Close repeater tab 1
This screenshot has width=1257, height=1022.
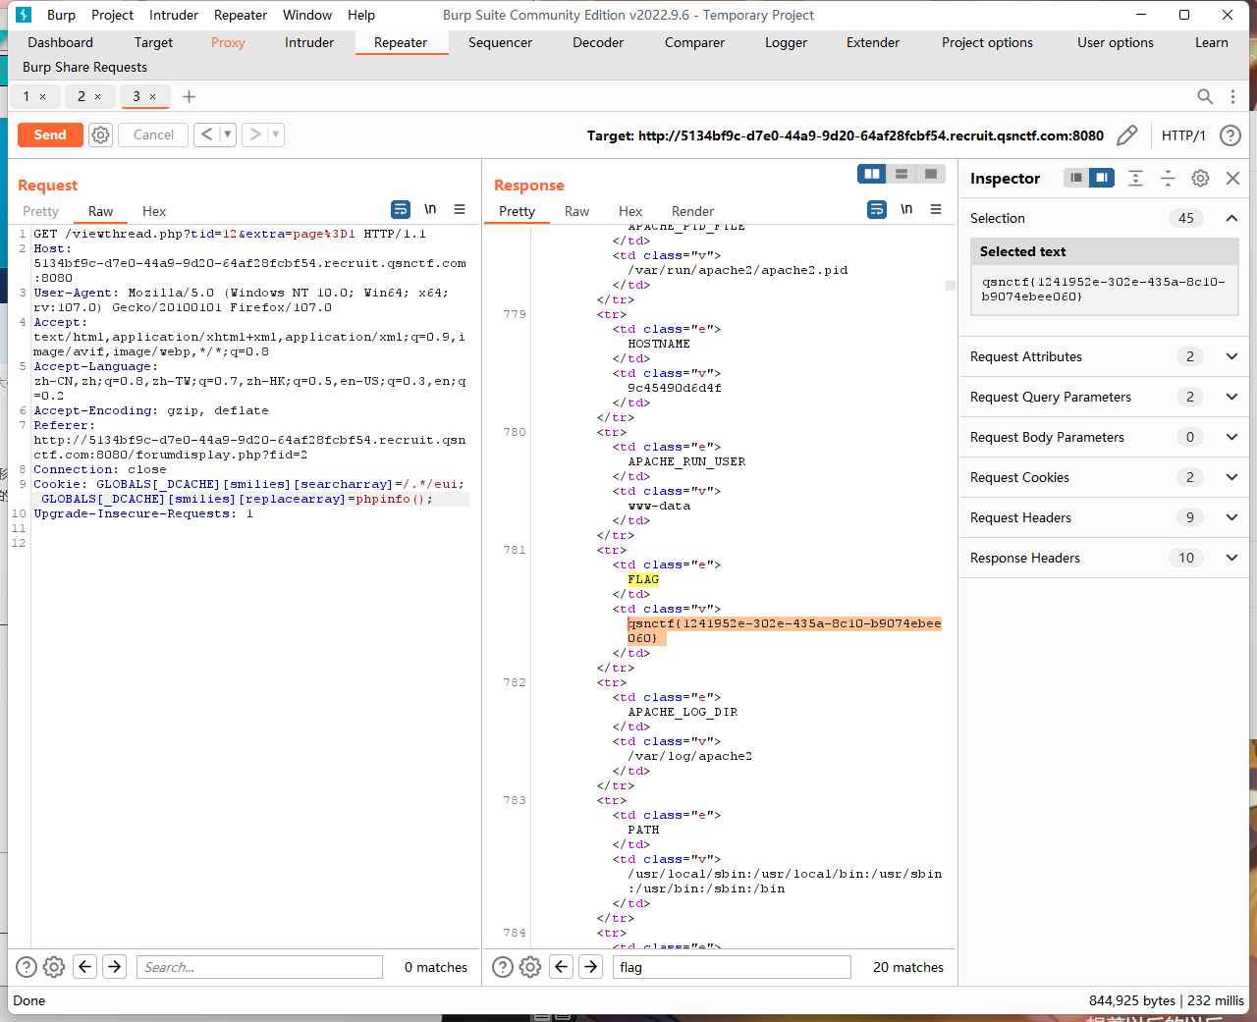coord(42,96)
